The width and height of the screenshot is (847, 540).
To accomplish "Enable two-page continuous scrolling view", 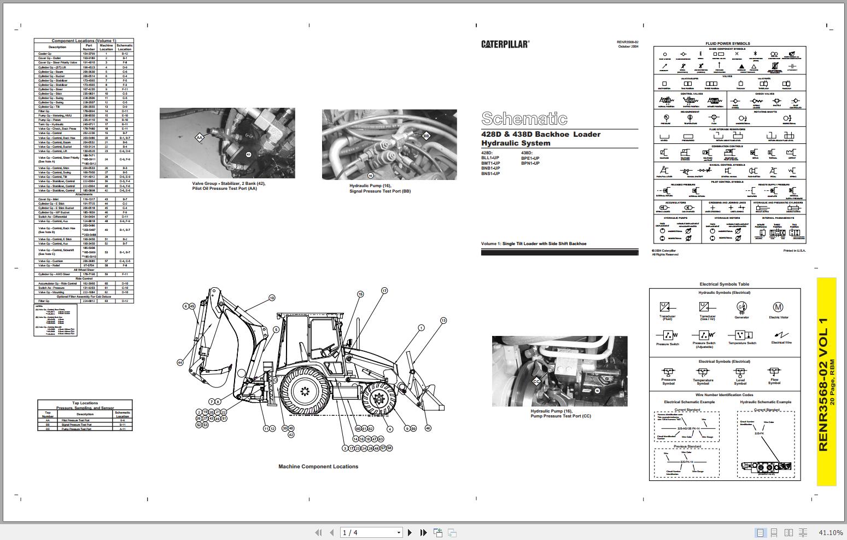I will pyautogui.click(x=802, y=531).
